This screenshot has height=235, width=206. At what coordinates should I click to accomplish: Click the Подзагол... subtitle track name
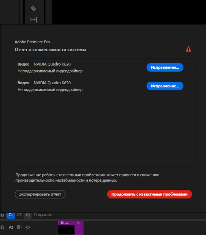click(x=43, y=215)
